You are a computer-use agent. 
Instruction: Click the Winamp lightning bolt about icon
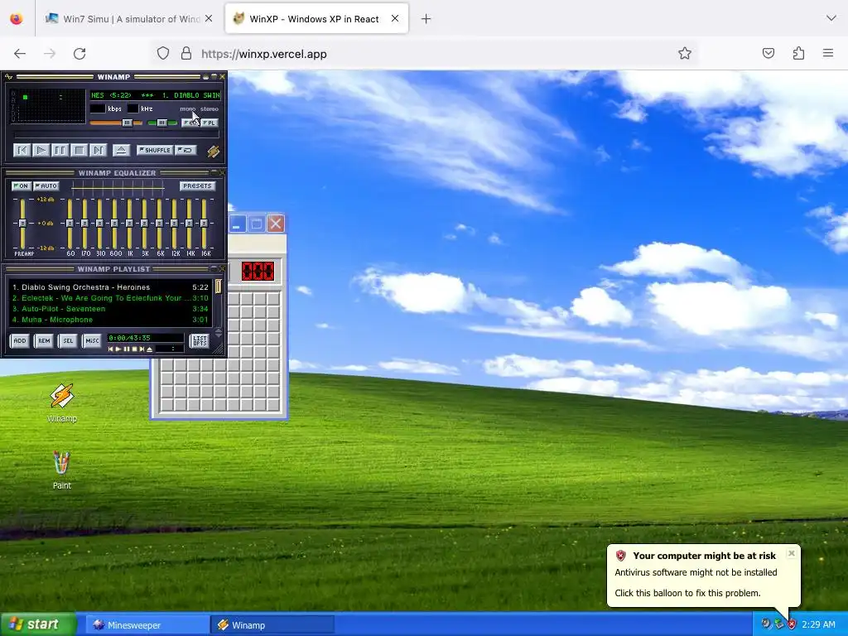(214, 152)
